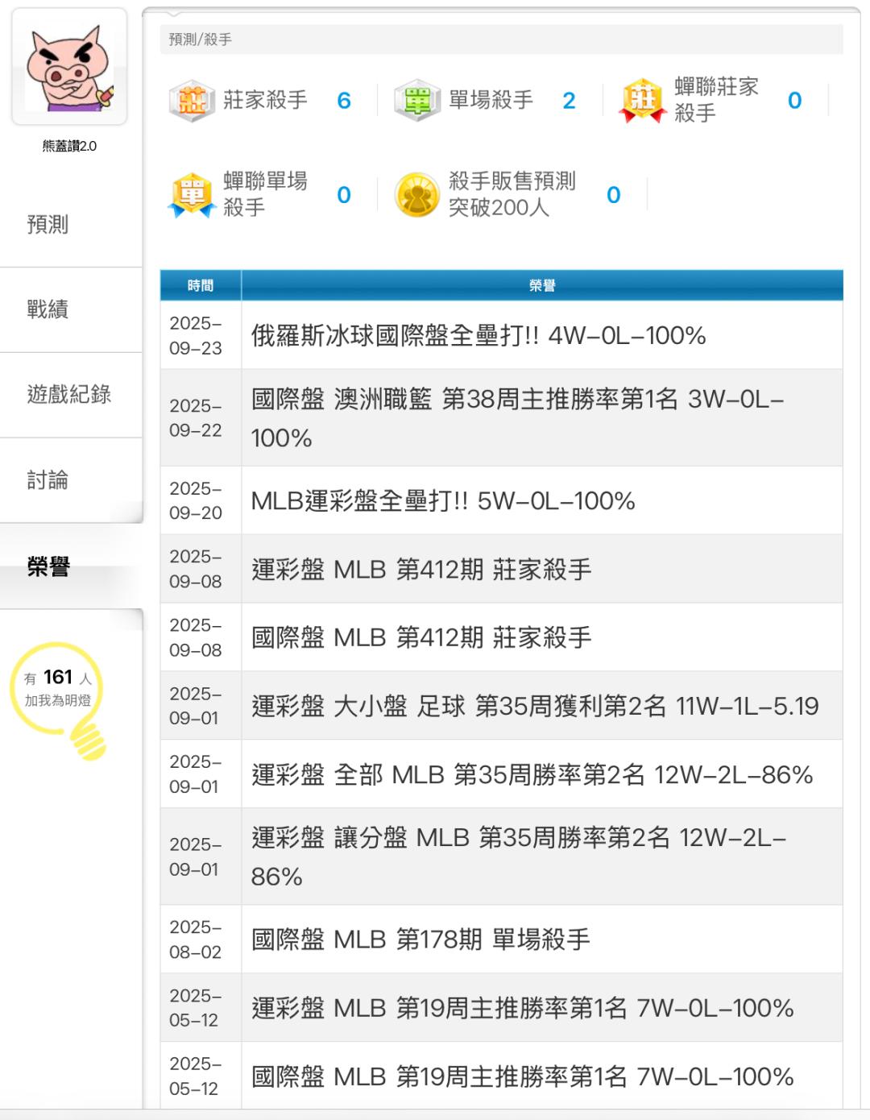Click the 殺手販售預測突破200人 gold coin icon
Viewport: 870px width, 1120px height.
tap(417, 195)
